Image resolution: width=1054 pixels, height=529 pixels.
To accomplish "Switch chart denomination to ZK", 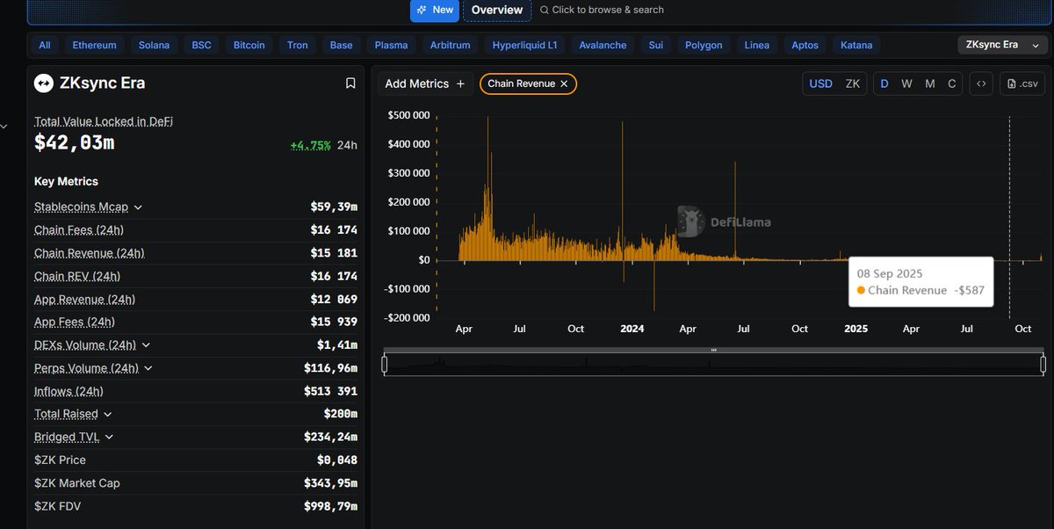I will [x=853, y=83].
